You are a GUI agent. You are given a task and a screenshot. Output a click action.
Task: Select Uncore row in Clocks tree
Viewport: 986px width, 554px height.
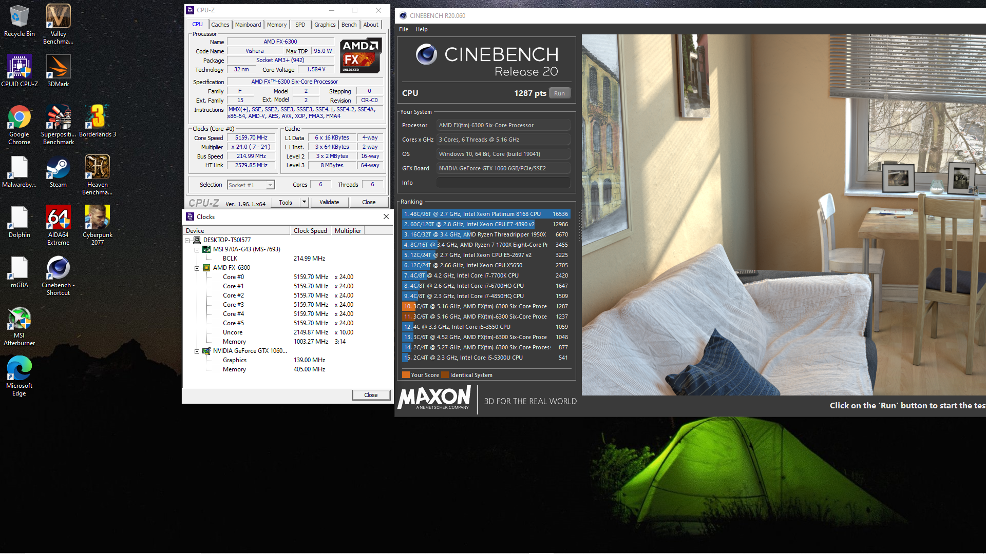[x=288, y=332]
